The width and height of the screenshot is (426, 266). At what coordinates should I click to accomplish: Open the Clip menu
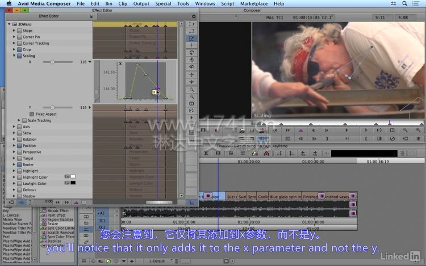(123, 3)
